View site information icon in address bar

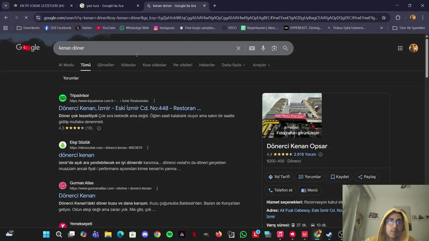pyautogui.click(x=38, y=18)
